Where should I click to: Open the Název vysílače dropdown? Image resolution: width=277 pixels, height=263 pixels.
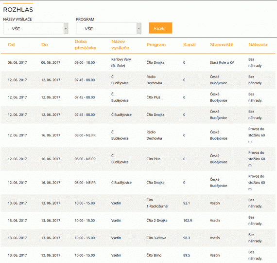click(35, 29)
